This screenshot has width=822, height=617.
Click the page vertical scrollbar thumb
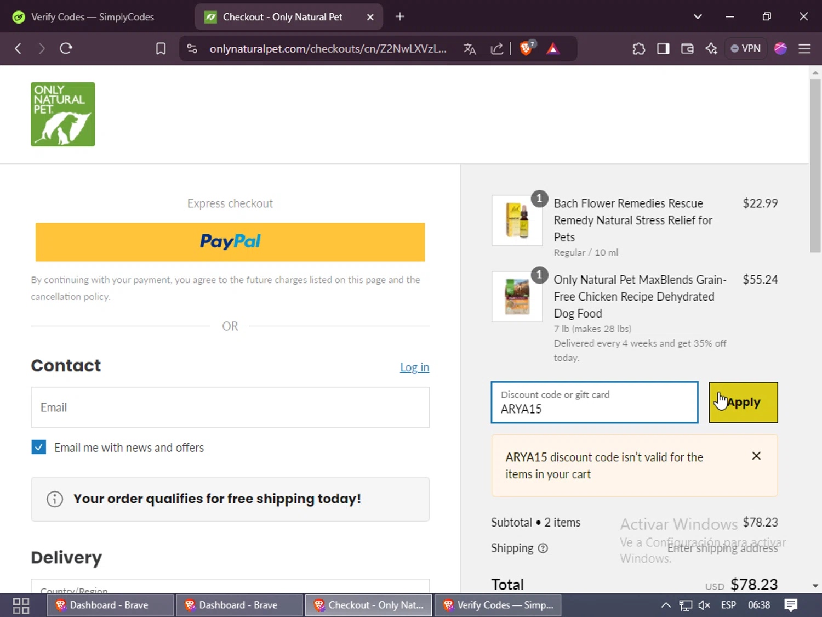coord(815,166)
